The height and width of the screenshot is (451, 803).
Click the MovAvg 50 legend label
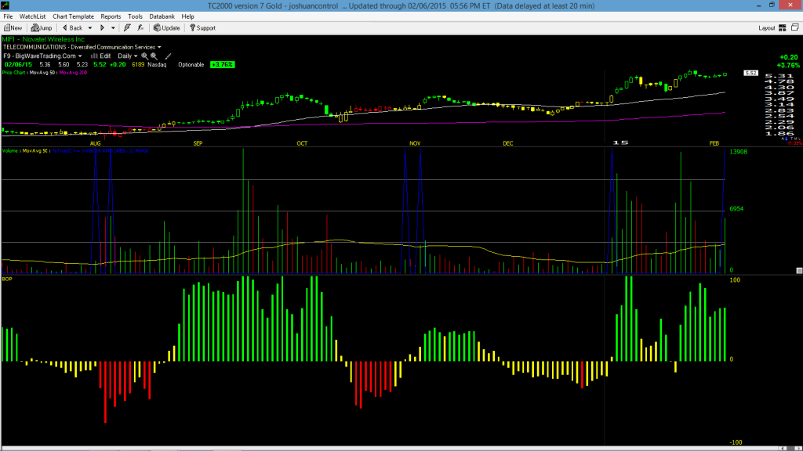pos(42,73)
